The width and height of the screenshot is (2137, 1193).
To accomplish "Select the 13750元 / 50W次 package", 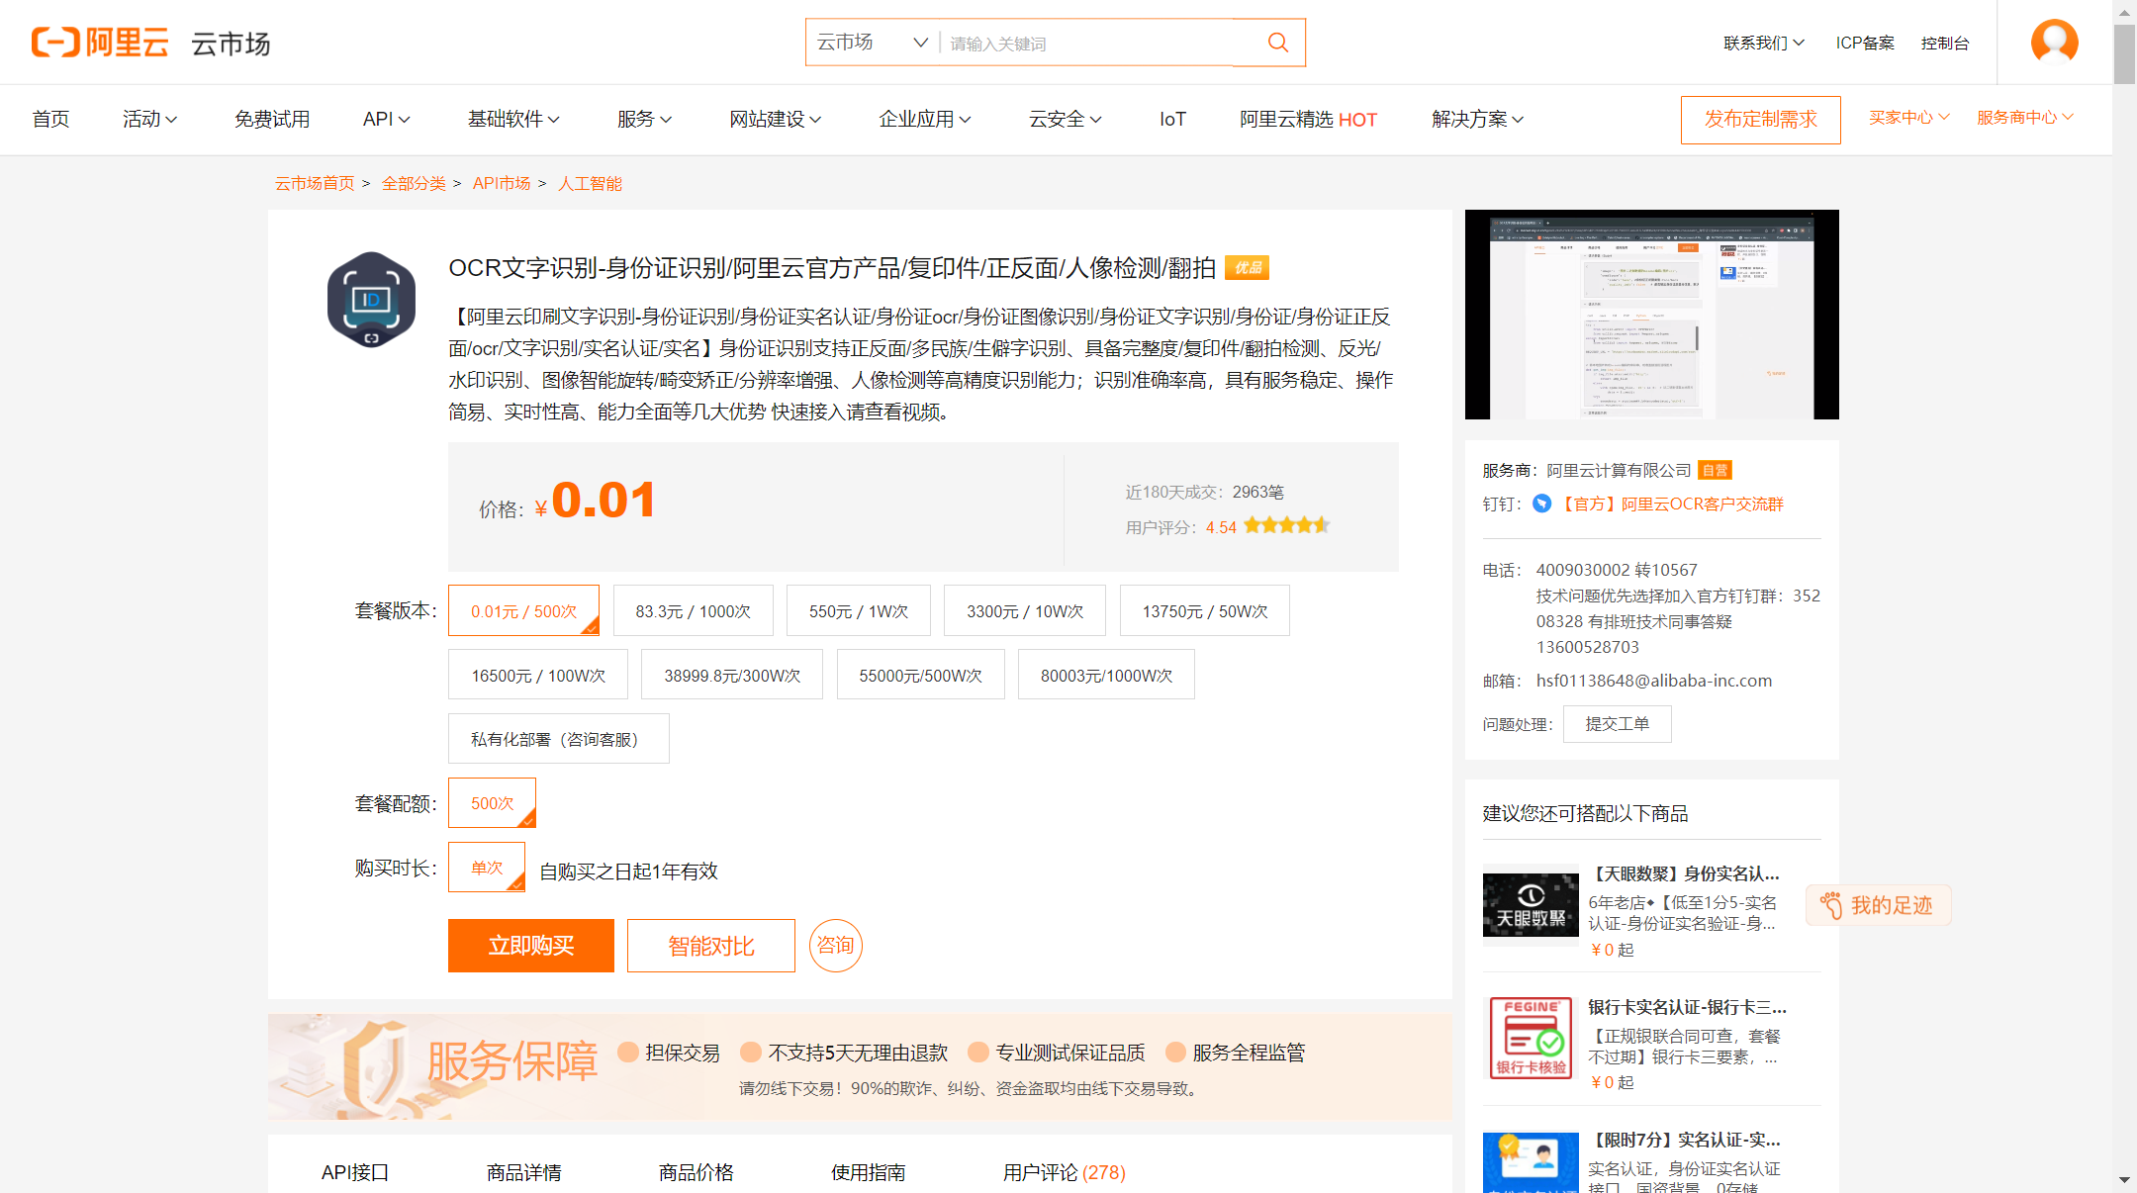I will click(x=1204, y=610).
